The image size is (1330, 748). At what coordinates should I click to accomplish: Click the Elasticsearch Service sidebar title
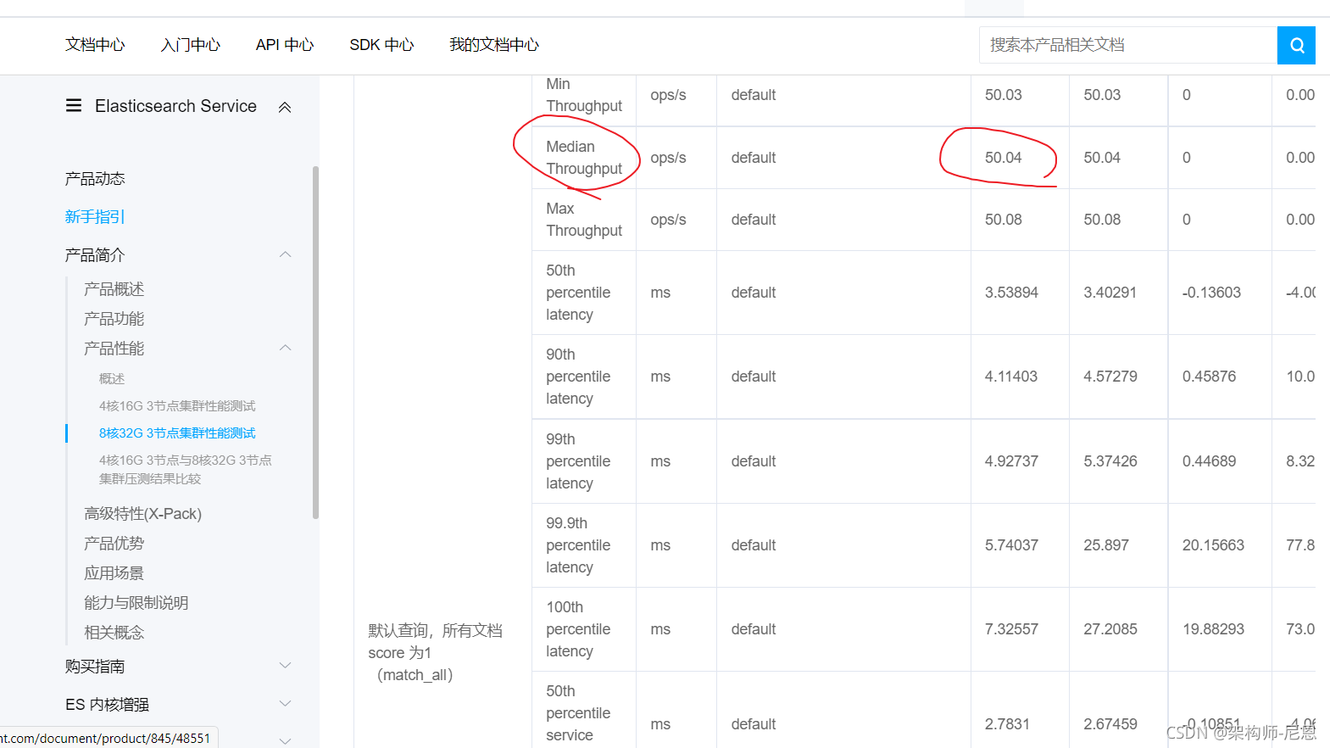(175, 106)
